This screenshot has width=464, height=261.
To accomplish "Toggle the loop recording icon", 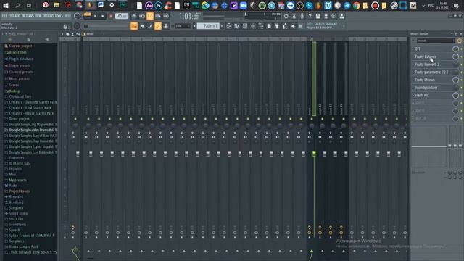I will coord(166,16).
